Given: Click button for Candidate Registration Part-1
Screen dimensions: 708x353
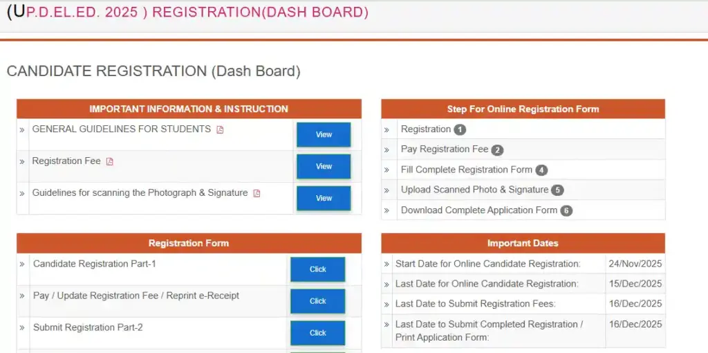Looking at the screenshot, I should (317, 269).
